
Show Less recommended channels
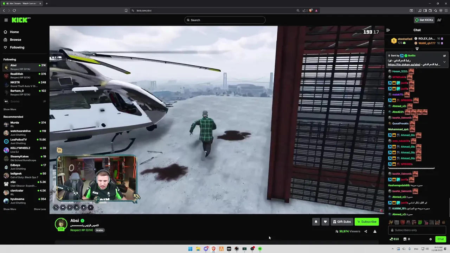pyautogui.click(x=40, y=209)
